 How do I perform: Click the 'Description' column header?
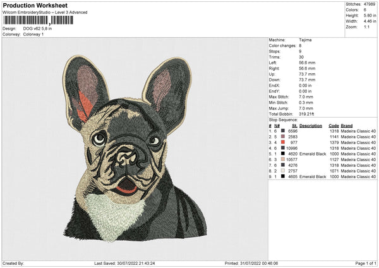click(x=311, y=126)
